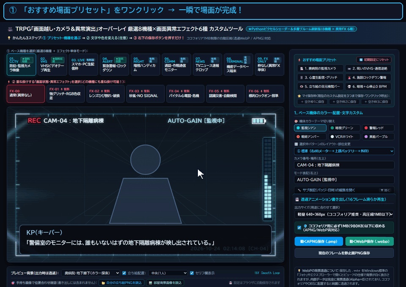Select 02 VHS video tape base model
The image size is (406, 287).
tap(52, 64)
